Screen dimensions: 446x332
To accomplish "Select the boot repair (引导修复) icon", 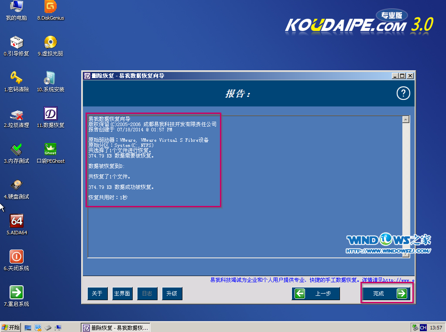I will pos(17,43).
